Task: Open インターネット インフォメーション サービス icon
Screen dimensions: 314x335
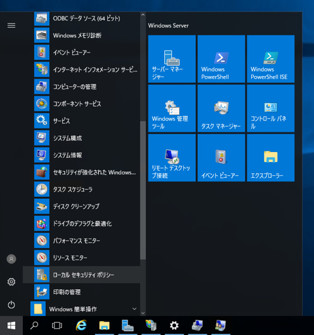Action: tap(42, 69)
